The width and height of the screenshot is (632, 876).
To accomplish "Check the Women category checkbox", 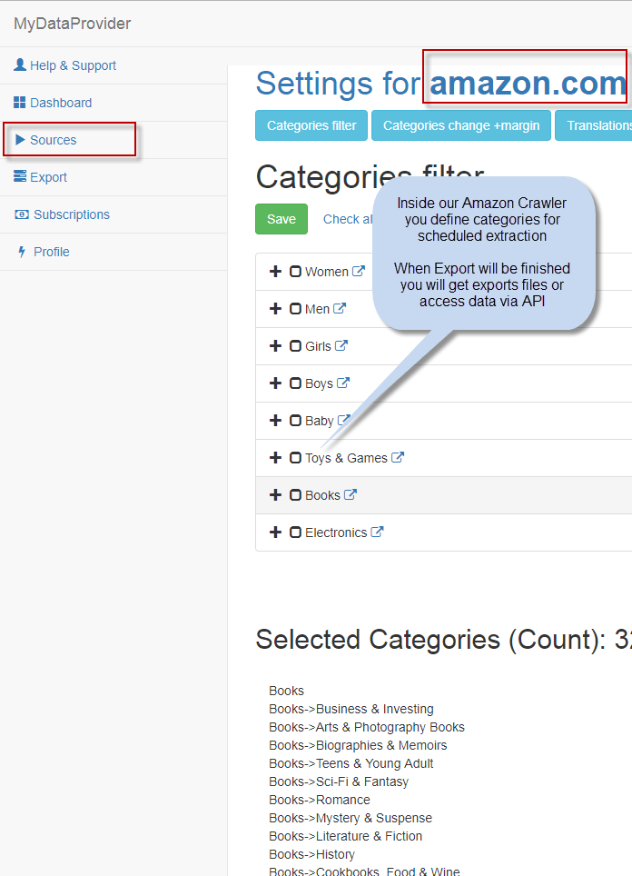I will [295, 272].
